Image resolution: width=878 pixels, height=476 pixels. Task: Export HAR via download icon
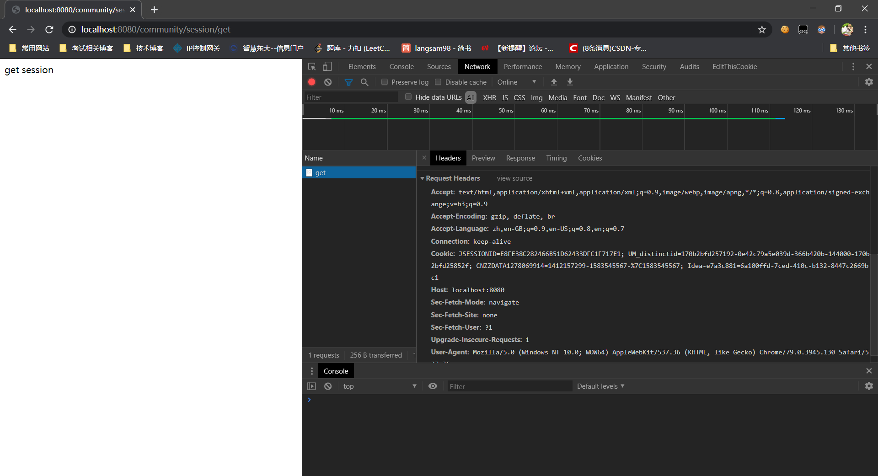(570, 82)
